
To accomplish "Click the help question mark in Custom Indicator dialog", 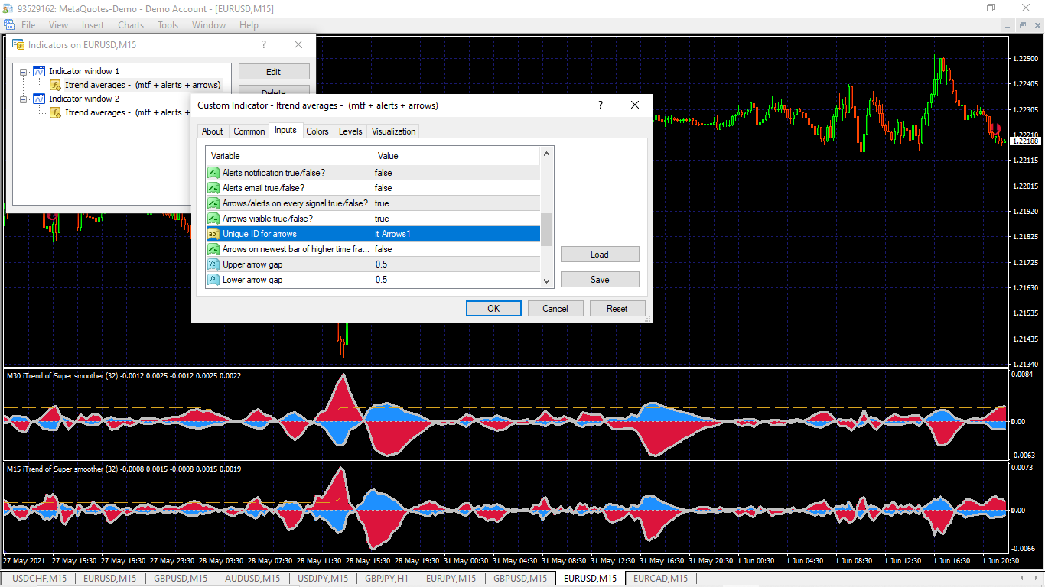I will click(601, 105).
